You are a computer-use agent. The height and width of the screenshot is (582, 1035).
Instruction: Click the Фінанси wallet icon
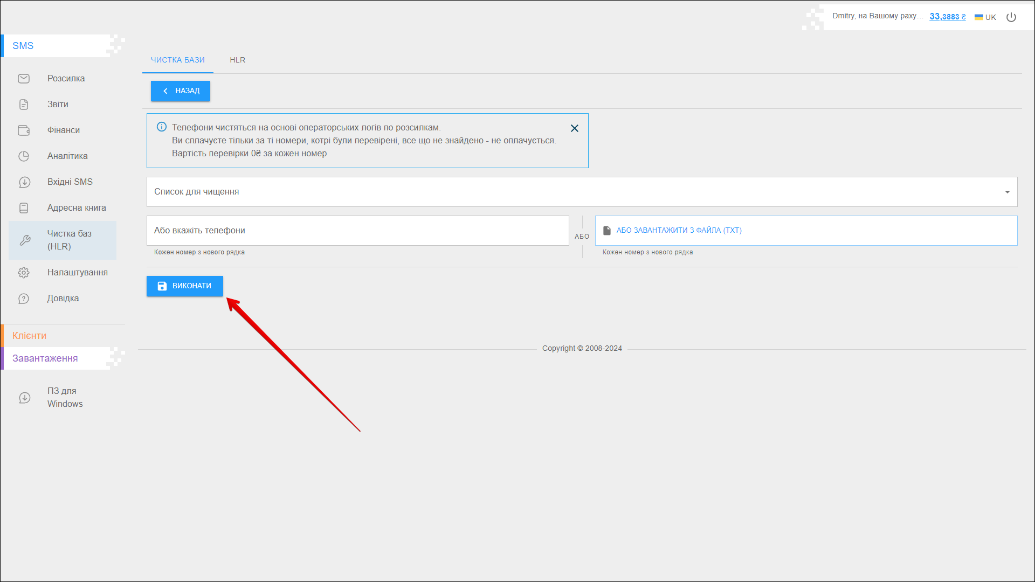pyautogui.click(x=24, y=130)
